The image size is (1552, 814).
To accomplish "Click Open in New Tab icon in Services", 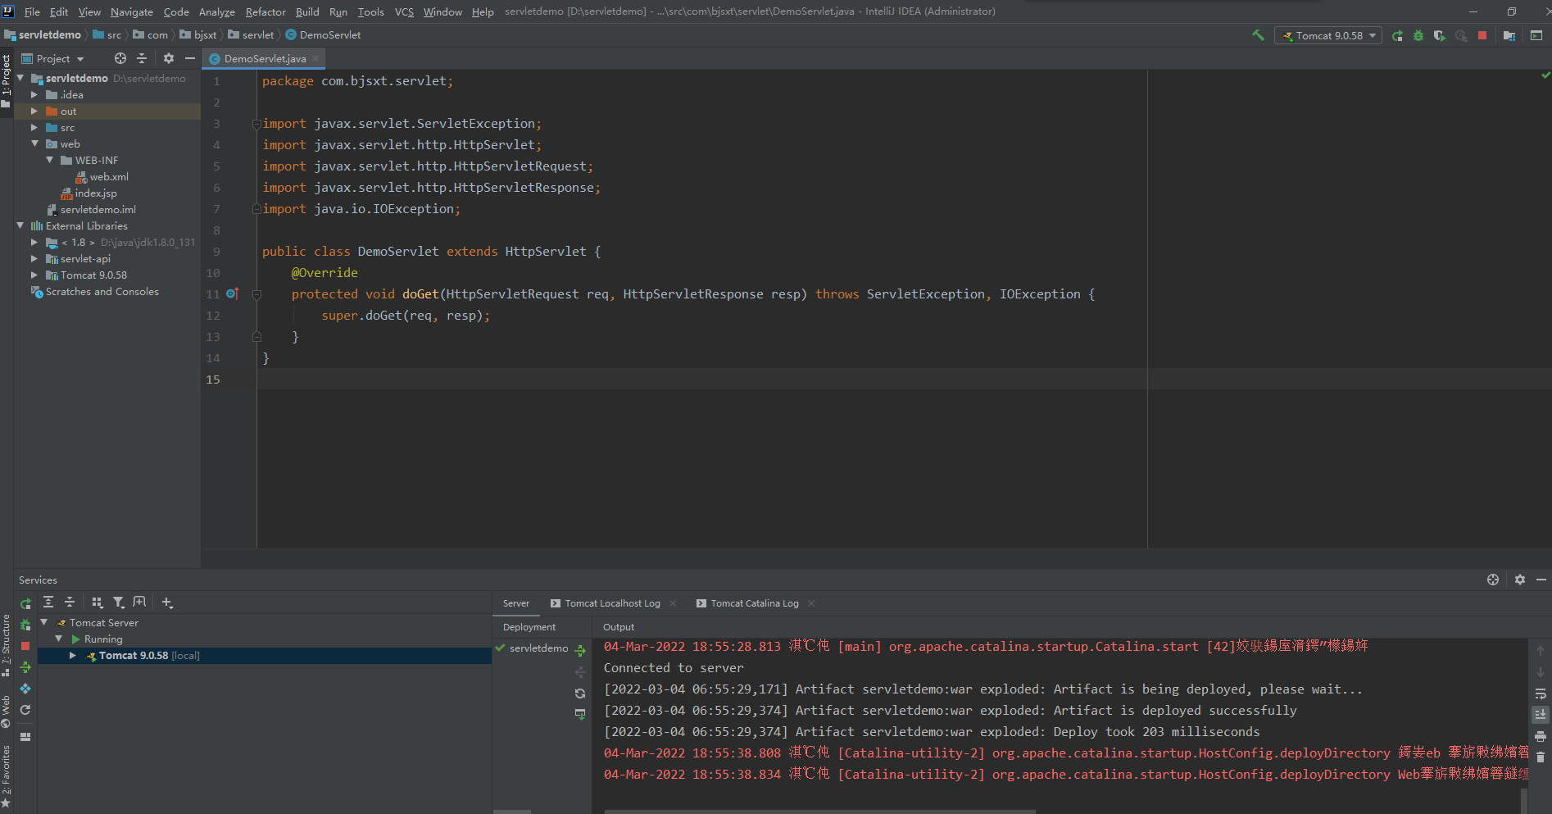I will coord(139,602).
